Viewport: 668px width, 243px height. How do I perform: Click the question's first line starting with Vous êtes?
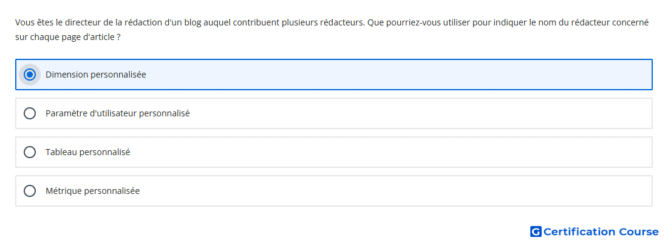coord(332,22)
